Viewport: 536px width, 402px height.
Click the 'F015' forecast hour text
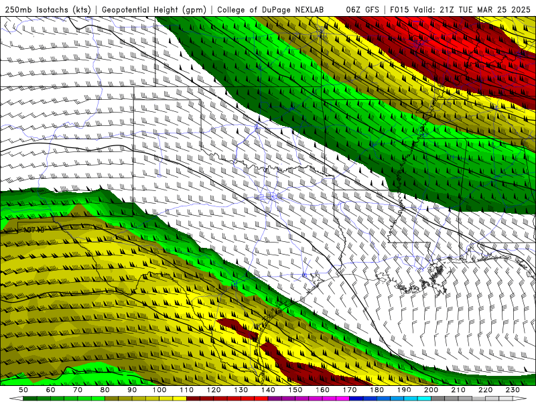coord(399,9)
